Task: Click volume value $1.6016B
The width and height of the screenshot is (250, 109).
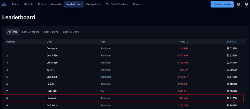Action: click(x=231, y=84)
